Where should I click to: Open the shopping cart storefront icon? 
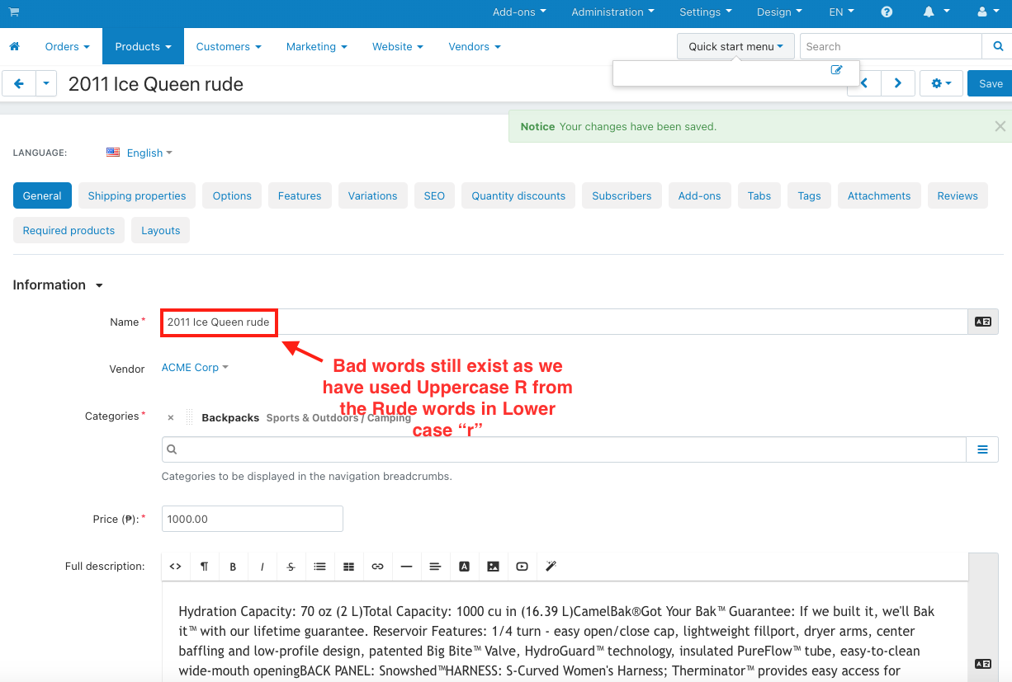(x=14, y=12)
